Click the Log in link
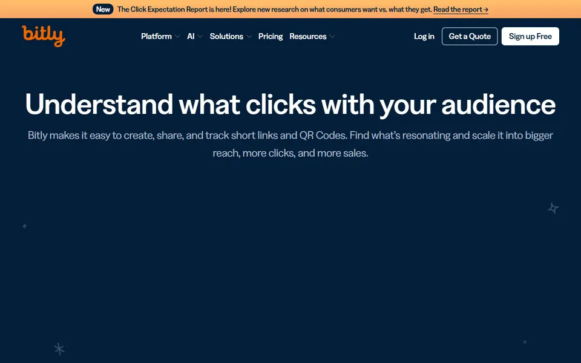Screen dimensions: 581x363 [424, 36]
